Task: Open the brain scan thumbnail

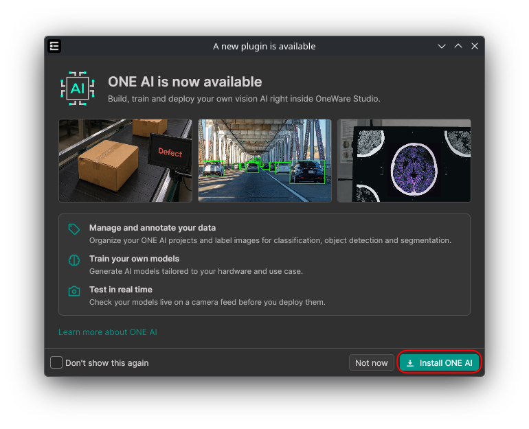Action: [x=404, y=161]
